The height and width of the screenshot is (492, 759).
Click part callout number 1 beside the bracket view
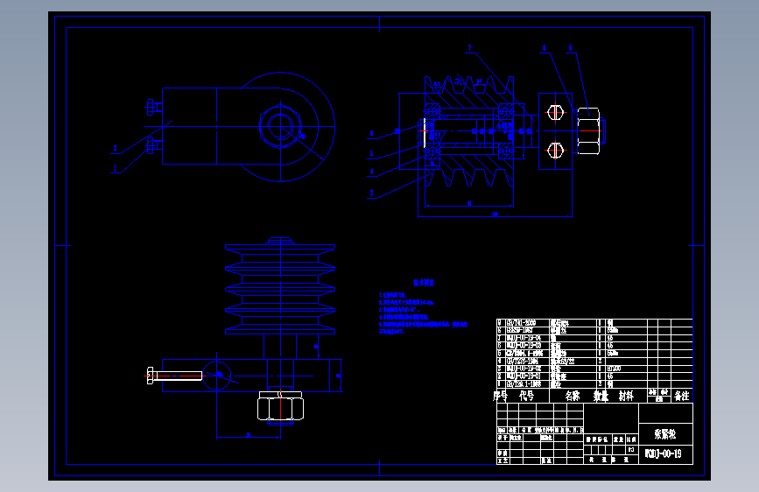116,168
